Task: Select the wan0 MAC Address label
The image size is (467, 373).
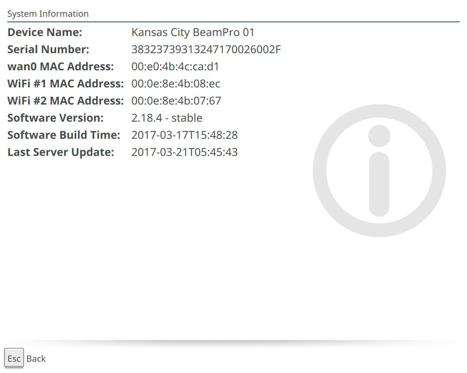Action: [x=61, y=67]
